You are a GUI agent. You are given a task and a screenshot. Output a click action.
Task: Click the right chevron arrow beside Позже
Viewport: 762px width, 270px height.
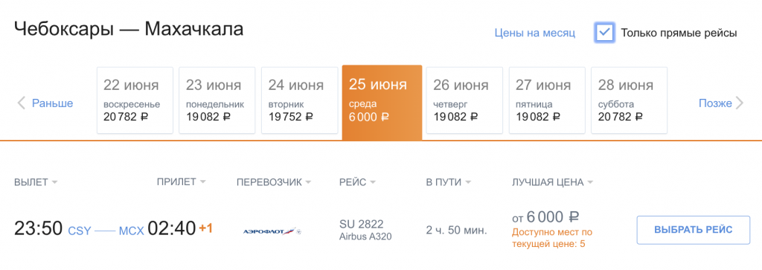pos(740,103)
